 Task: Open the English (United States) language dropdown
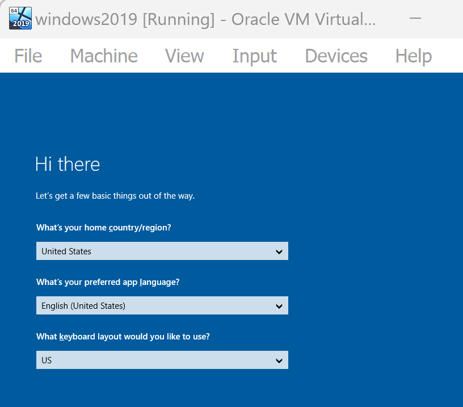(x=162, y=305)
